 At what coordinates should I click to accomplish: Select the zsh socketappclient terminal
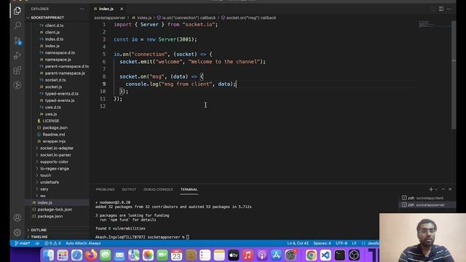[x=425, y=198]
